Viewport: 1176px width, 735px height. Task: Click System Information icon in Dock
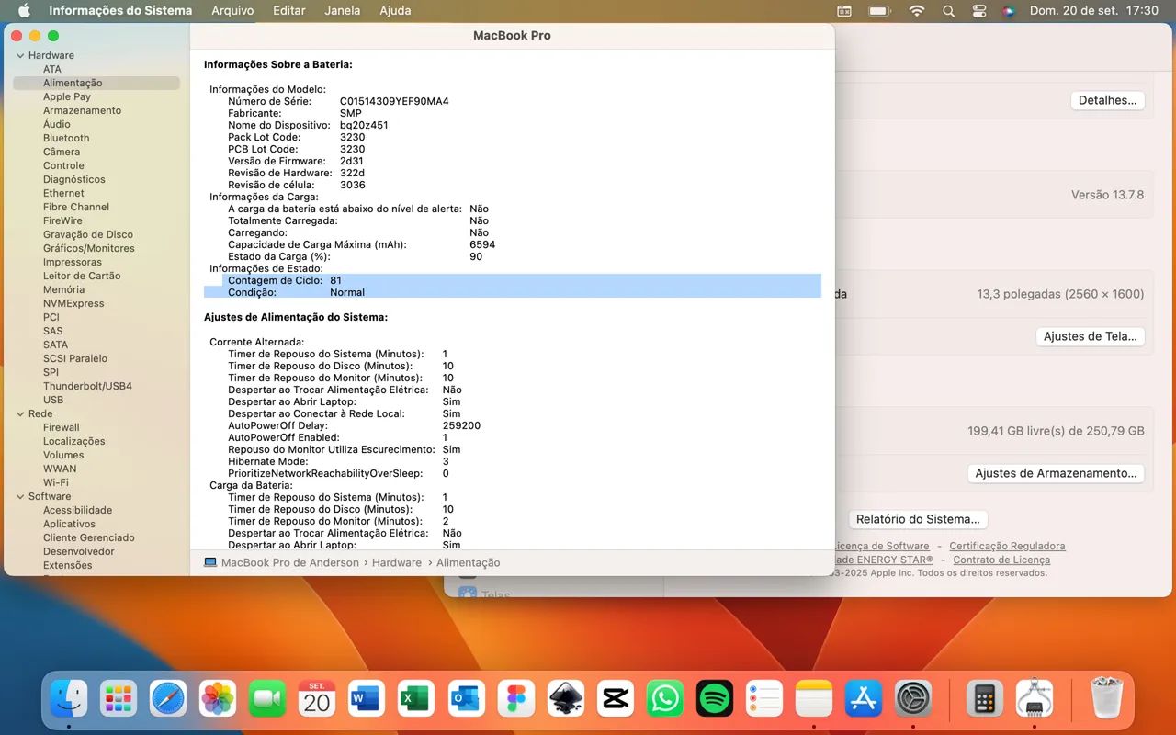tap(1034, 699)
